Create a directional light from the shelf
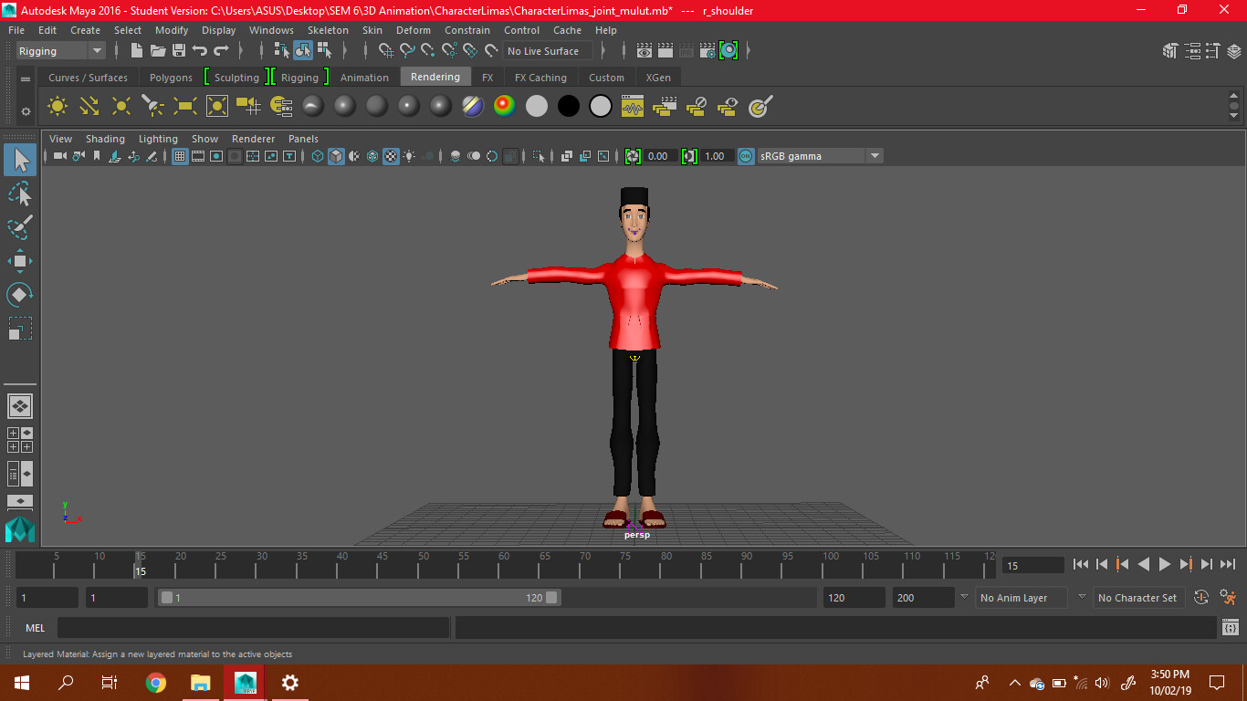This screenshot has width=1247, height=701. click(x=89, y=107)
